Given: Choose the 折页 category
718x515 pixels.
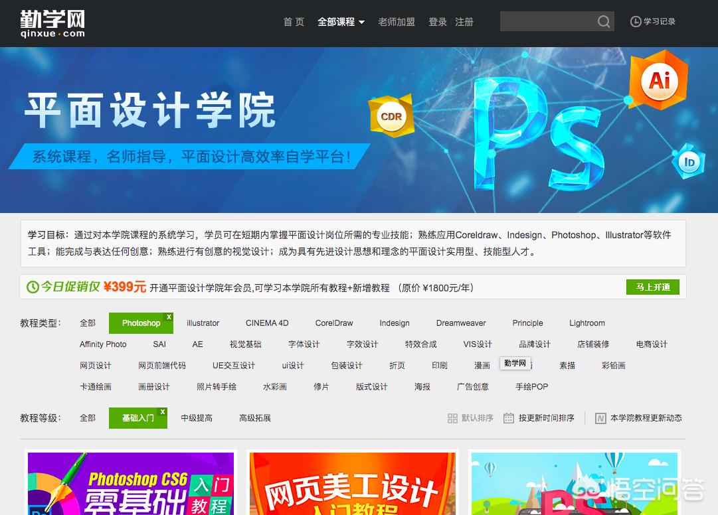Looking at the screenshot, I should pyautogui.click(x=397, y=366).
